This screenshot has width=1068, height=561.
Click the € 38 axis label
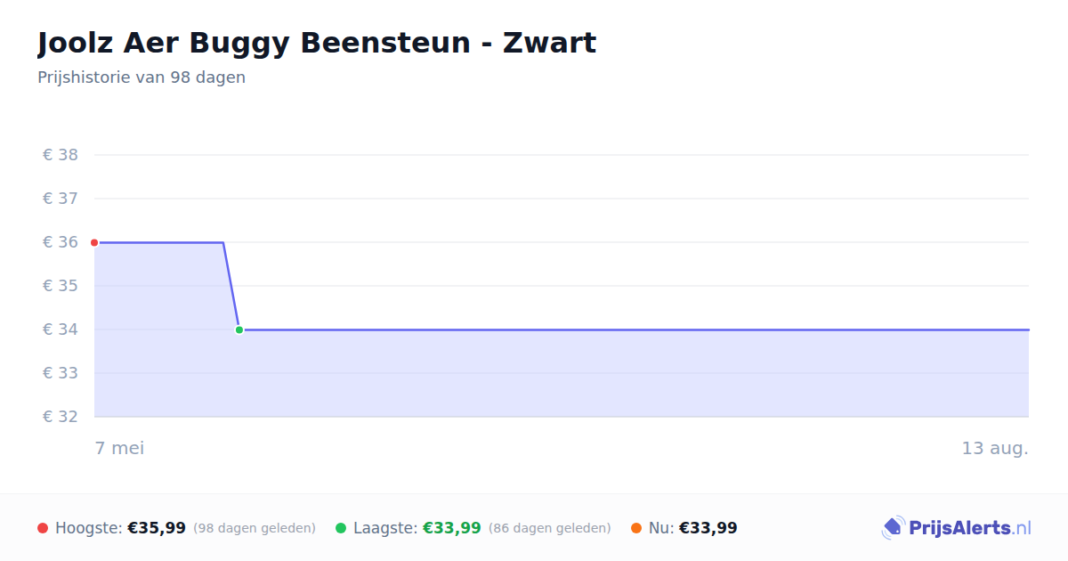[x=61, y=155]
